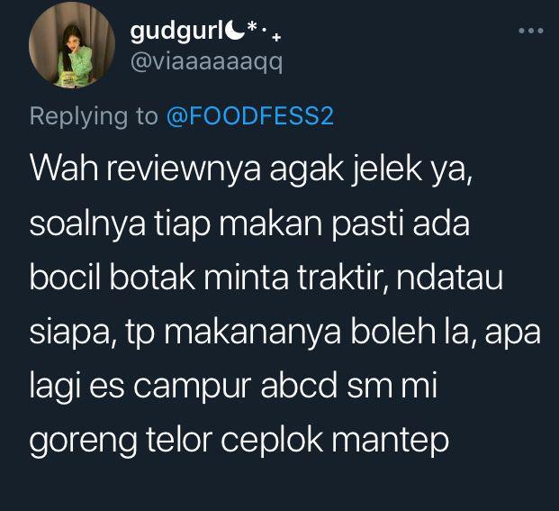Click the "Replying to" label
Screen dimensions: 559x511
(94, 116)
